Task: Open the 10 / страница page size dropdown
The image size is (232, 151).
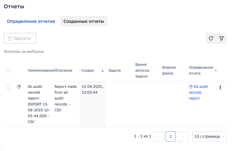Action: pos(209,136)
